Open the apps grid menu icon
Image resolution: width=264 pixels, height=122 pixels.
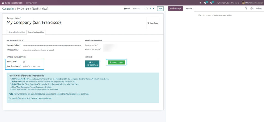click(3, 3)
